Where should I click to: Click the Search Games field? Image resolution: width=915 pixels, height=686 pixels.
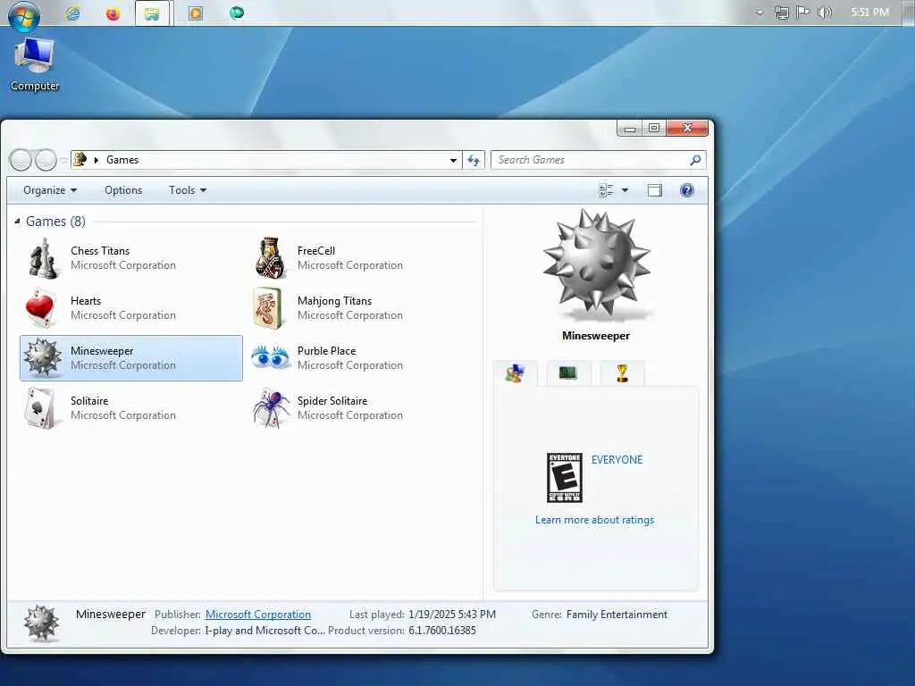click(x=599, y=160)
